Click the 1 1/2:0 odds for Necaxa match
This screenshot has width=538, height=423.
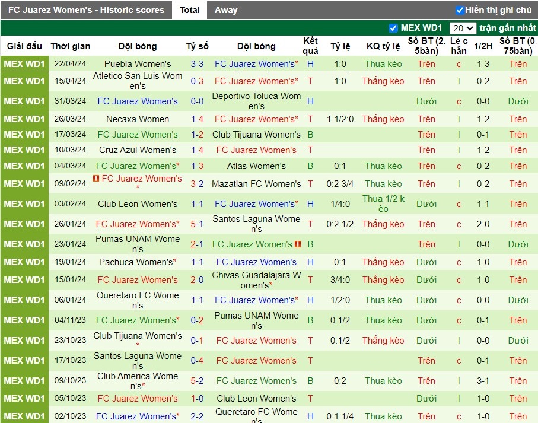click(x=340, y=119)
